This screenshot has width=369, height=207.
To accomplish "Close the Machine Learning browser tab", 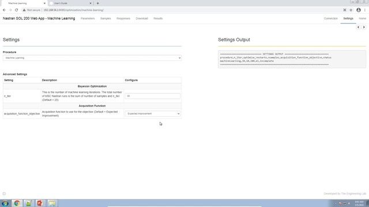I will click(x=44, y=3).
